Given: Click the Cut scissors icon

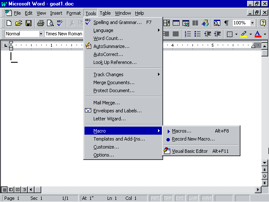Looking at the screenshot, I should click(72, 23).
